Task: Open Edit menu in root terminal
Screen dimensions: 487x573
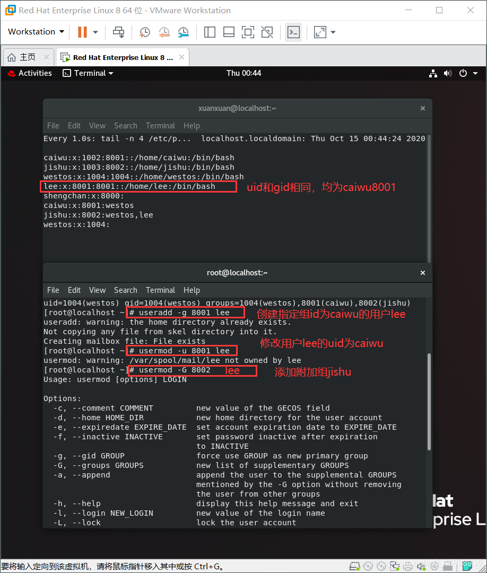Action: click(74, 290)
